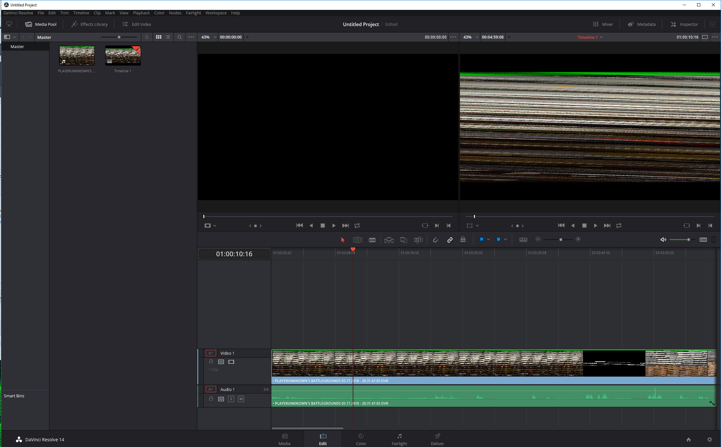Open the Media Pool panel
The width and height of the screenshot is (721, 447).
coord(41,24)
